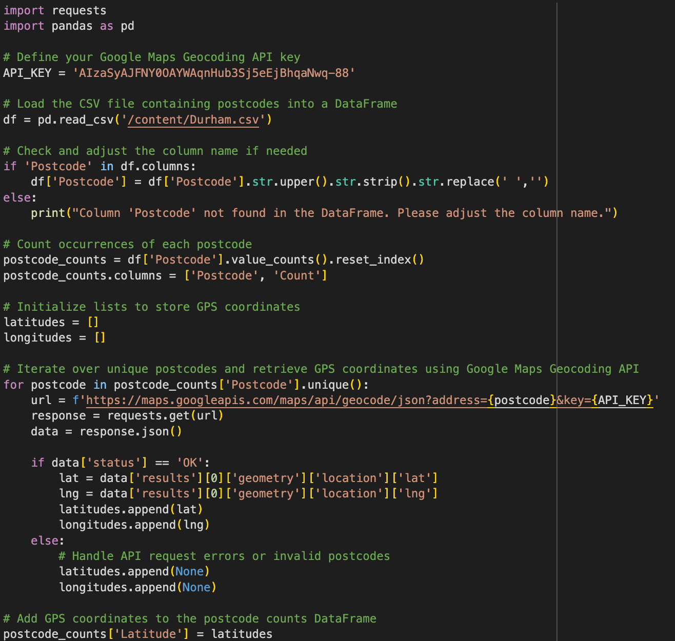The width and height of the screenshot is (675, 641).
Task: Click the response.json() call
Action: [x=130, y=431]
